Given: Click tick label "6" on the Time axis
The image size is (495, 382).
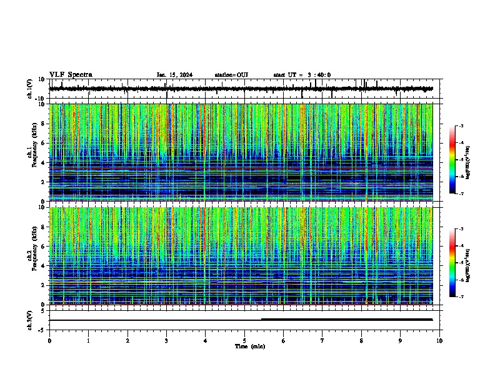Looking at the screenshot, I should click(x=283, y=341).
